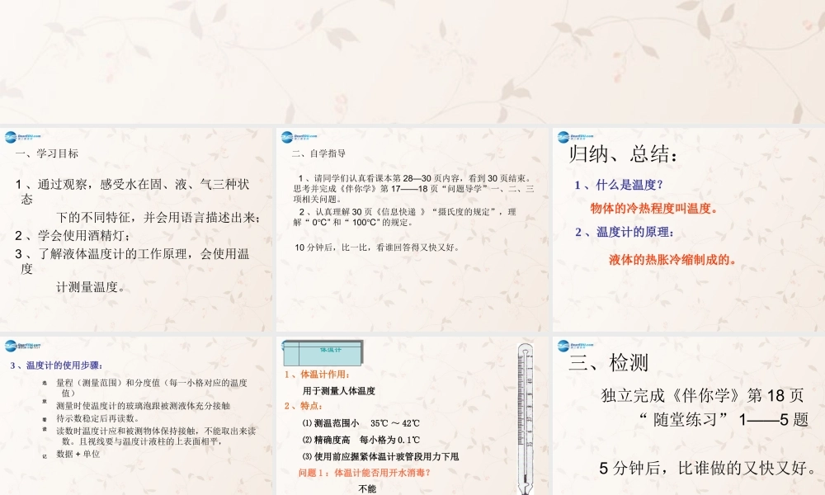Click the line '下的不同特征，并会用语言描述出来；'
This screenshot has width=825, height=495.
pyautogui.click(x=158, y=217)
